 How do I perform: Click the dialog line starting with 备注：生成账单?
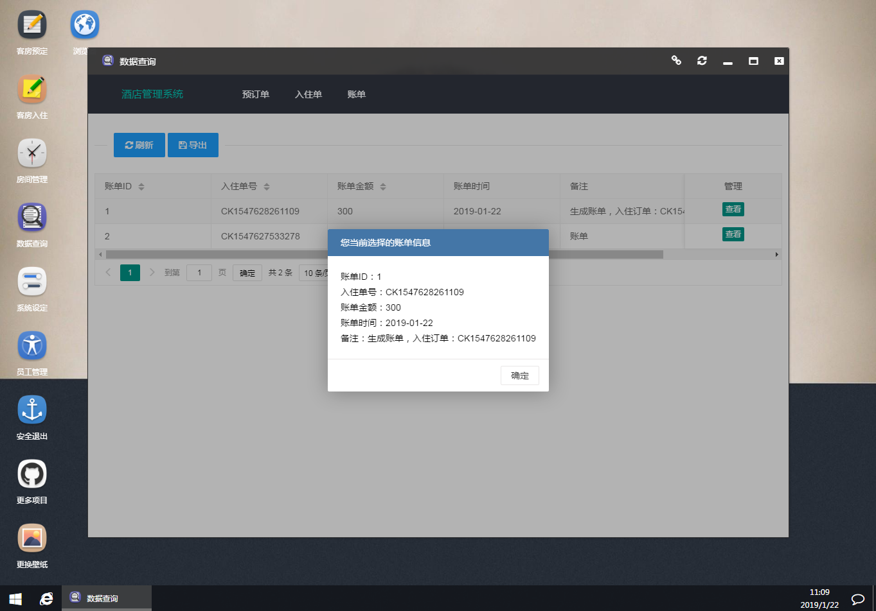tap(438, 338)
